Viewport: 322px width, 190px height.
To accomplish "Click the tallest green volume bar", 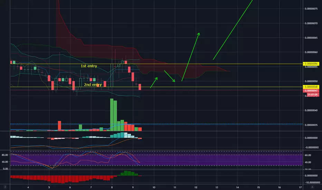I will [112, 115].
